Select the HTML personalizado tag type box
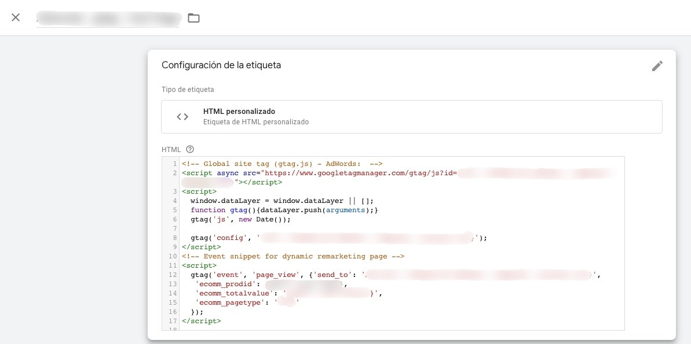The height and width of the screenshot is (344, 691). pos(412,117)
